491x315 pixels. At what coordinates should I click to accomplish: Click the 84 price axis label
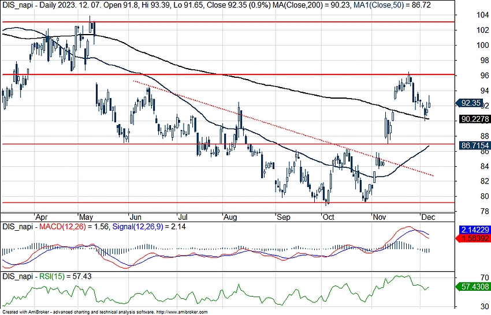[485, 166]
